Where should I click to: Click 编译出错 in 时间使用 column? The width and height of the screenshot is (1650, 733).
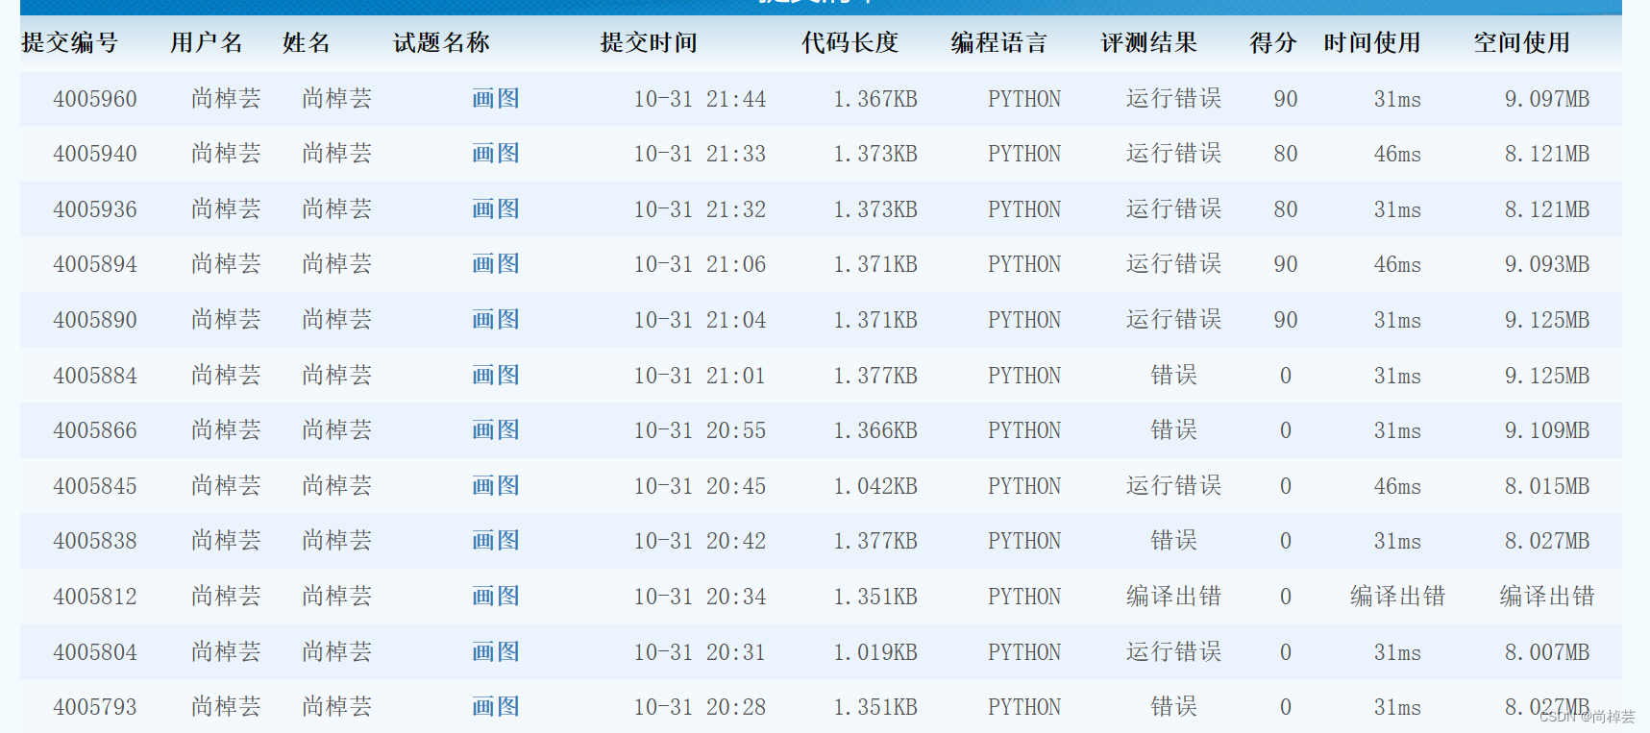1397,597
